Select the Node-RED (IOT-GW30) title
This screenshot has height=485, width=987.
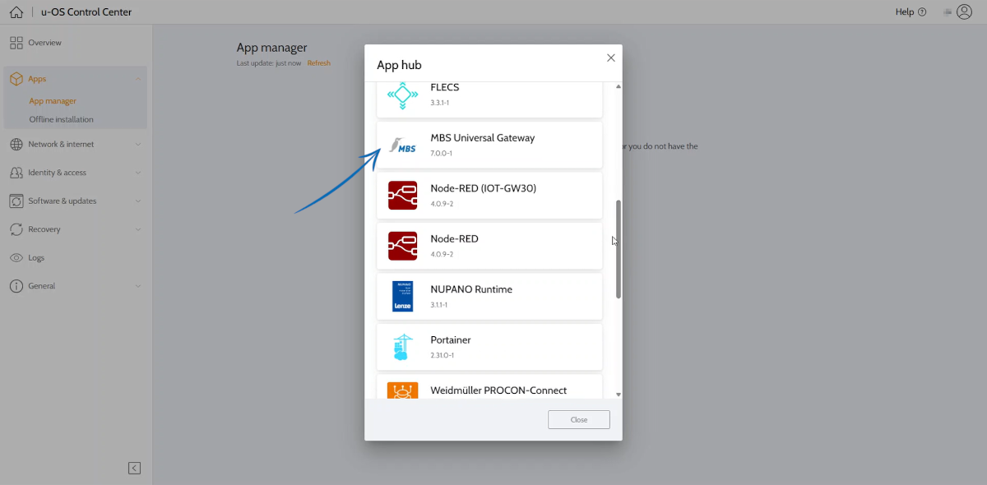pos(483,188)
